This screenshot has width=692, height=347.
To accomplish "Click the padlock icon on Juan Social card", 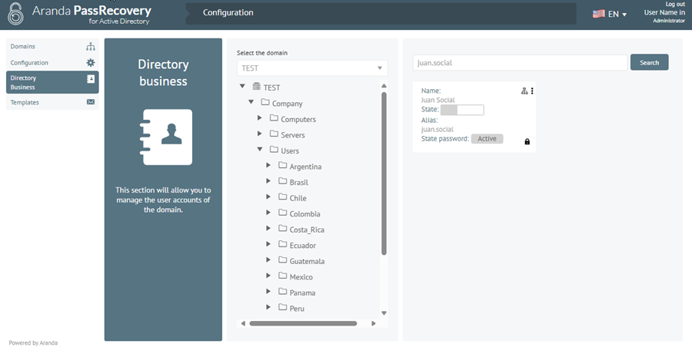I will click(527, 141).
